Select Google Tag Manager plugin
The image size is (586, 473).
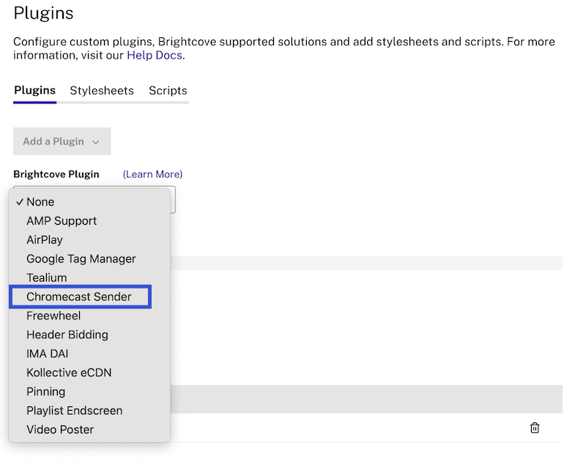coord(81,259)
